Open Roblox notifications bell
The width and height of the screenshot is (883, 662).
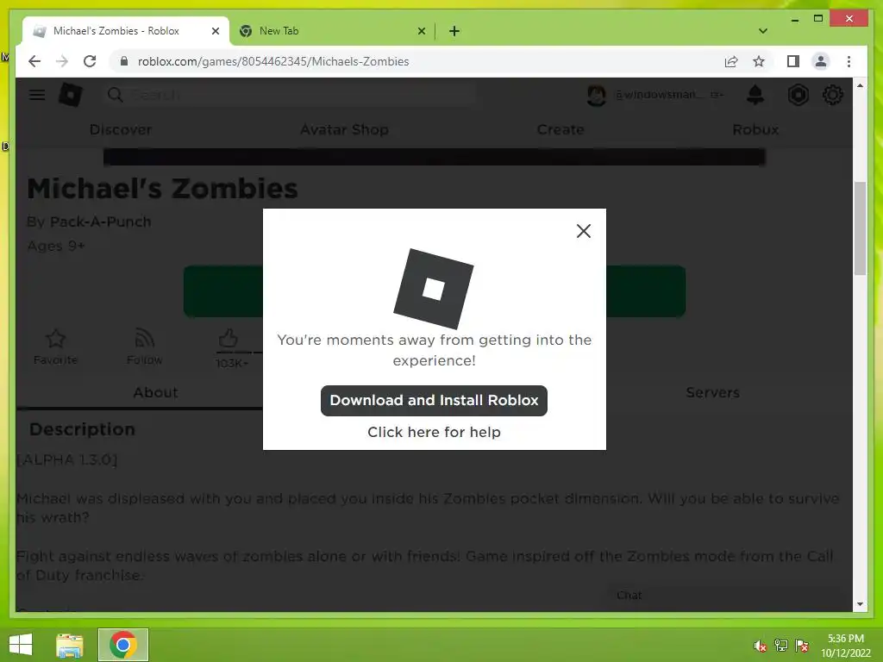click(755, 95)
